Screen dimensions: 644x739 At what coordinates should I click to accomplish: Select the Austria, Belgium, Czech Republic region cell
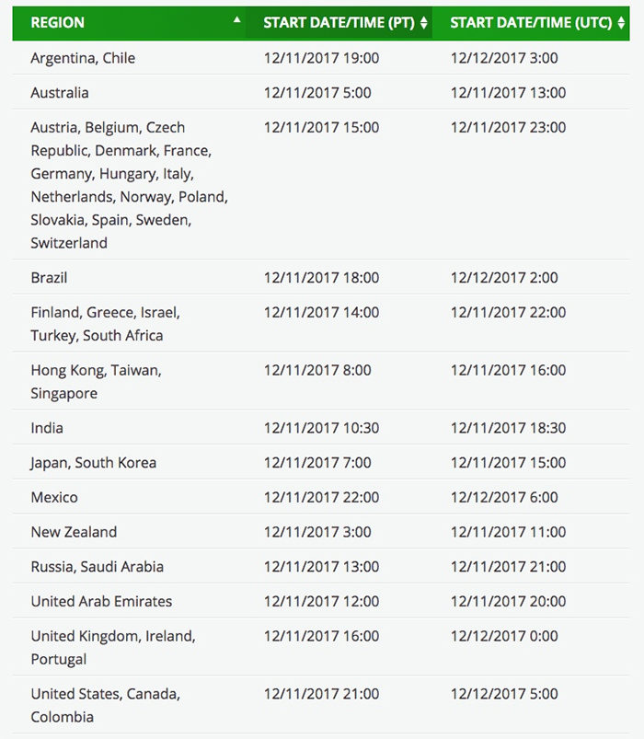click(129, 185)
